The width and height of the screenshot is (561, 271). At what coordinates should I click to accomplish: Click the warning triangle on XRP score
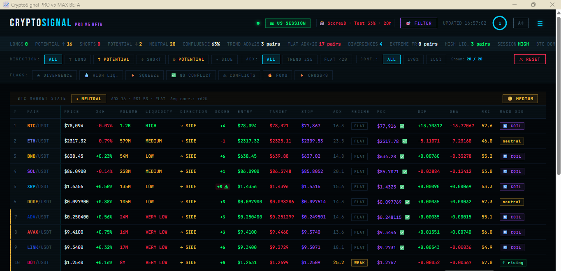pos(226,187)
